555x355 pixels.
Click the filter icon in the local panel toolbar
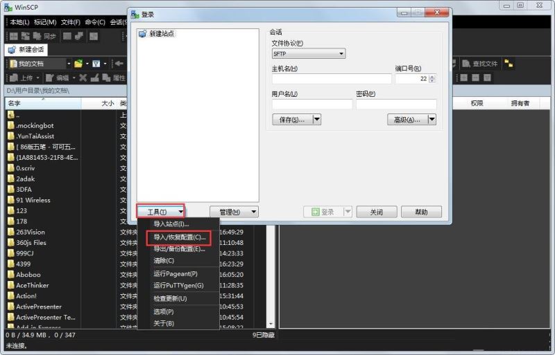[x=96, y=64]
